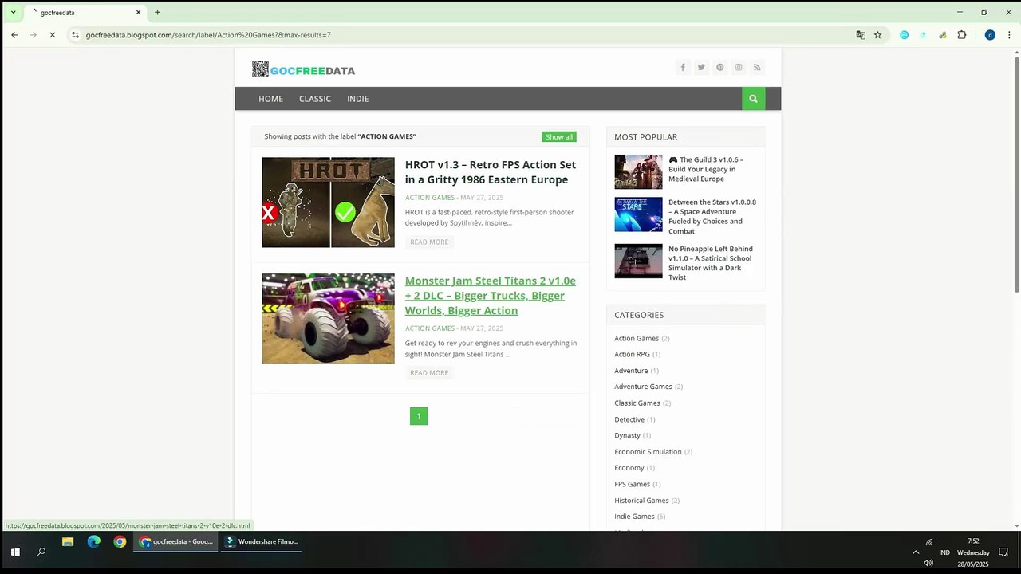Screen dimensions: 1021x574
Task: Open the HROT post thumbnail
Action: click(x=328, y=202)
